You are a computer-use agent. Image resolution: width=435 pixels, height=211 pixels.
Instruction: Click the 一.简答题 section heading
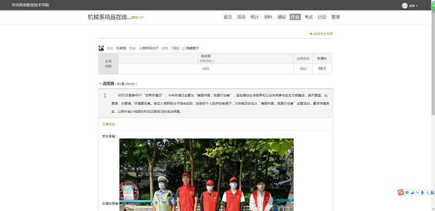[106, 84]
